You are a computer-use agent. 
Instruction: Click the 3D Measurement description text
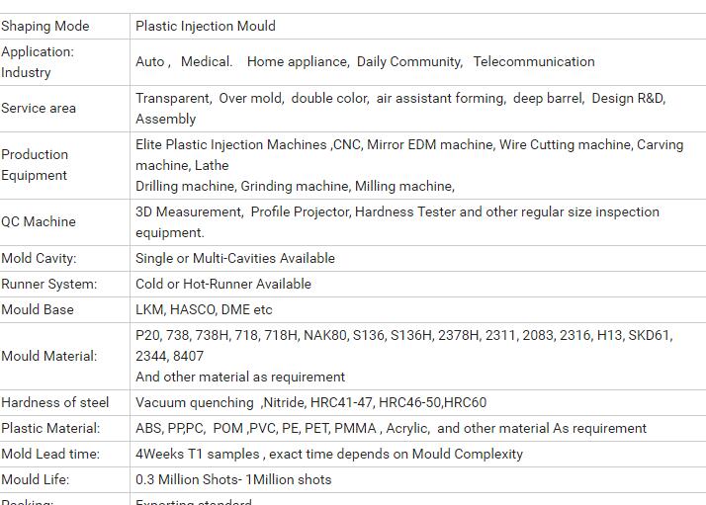pyautogui.click(x=397, y=222)
